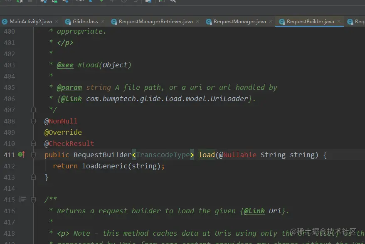Click the #load(Object) reference
The height and width of the screenshot is (244, 365).
click(104, 65)
